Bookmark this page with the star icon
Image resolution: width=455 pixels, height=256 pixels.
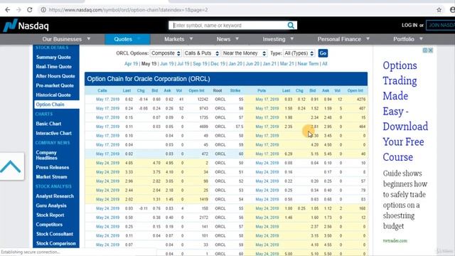(x=439, y=10)
